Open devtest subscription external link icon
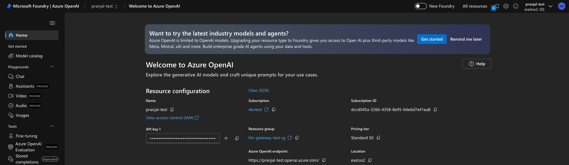The width and height of the screenshot is (569, 165). (266, 109)
